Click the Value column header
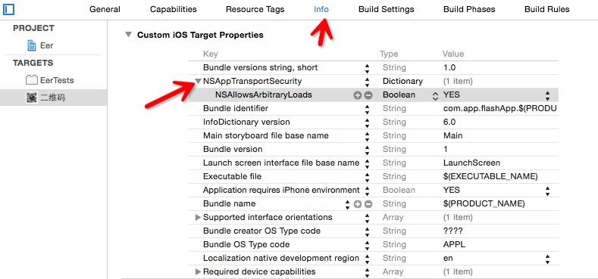Image resolution: width=598 pixels, height=279 pixels. (x=453, y=54)
